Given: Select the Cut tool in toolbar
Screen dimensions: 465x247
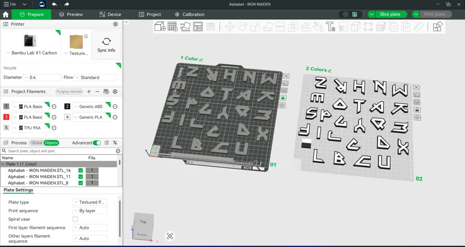Looking at the screenshot, I should click(x=280, y=26).
